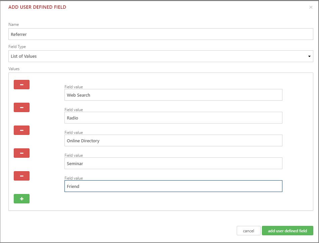Remove the Seminar value row

pos(21,153)
